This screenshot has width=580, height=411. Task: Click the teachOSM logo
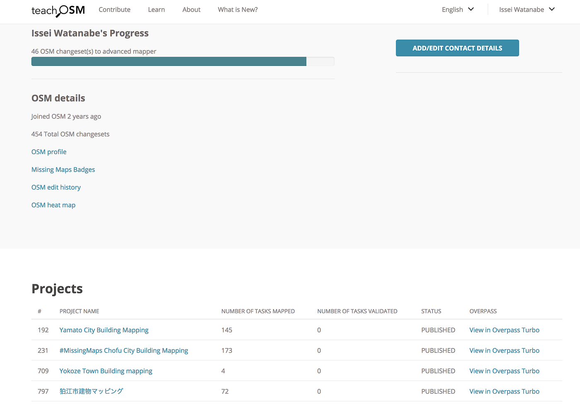pos(58,10)
